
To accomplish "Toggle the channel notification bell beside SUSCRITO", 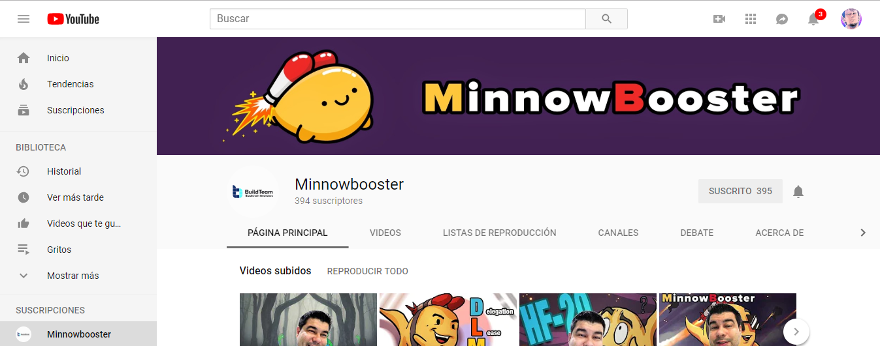I will 798,192.
